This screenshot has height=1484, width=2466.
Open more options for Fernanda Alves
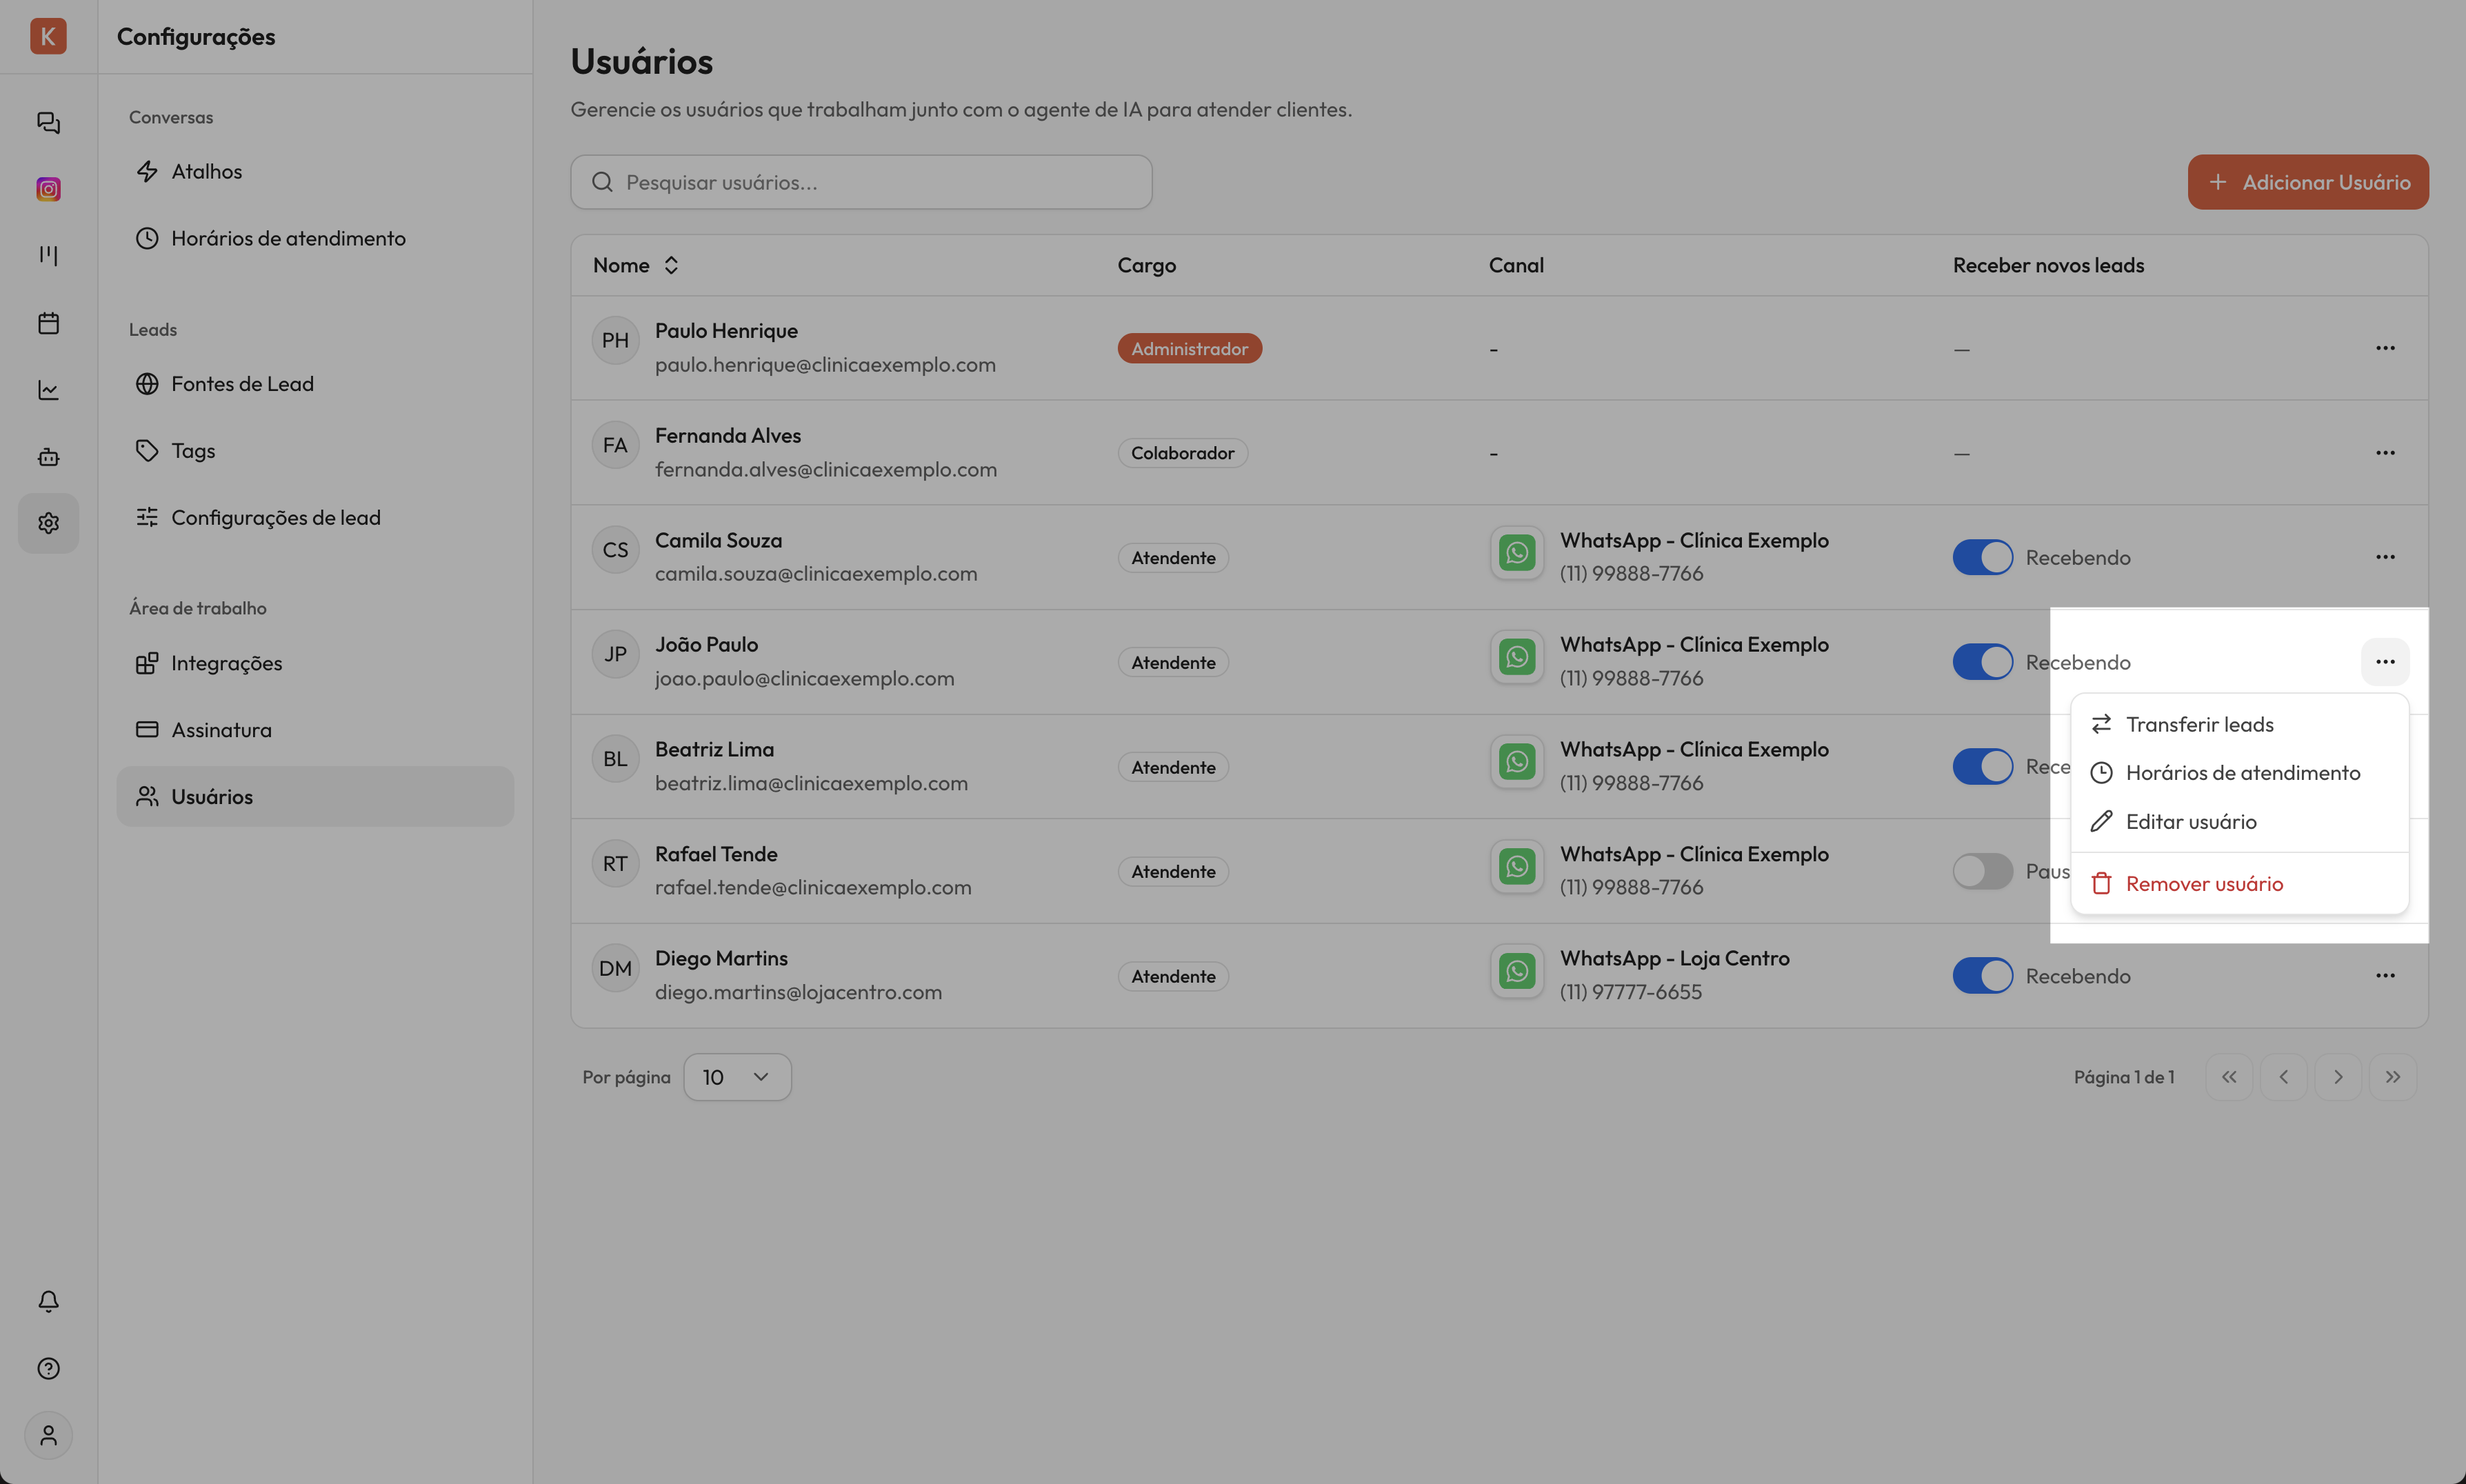[2385, 453]
